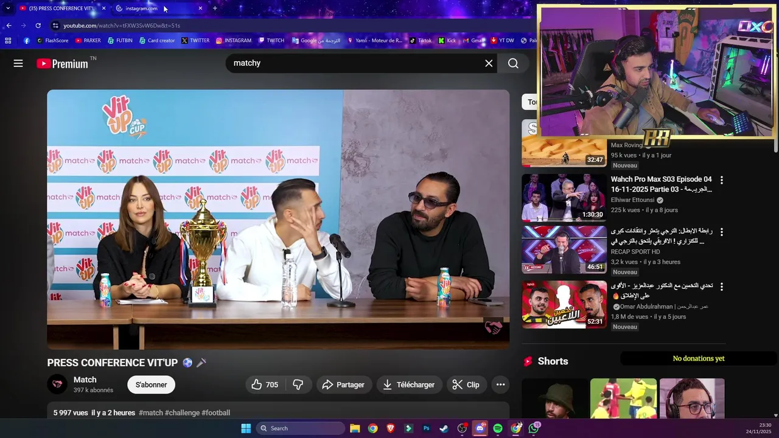
Task: Open more actions ellipsis below video
Action: pos(500,384)
